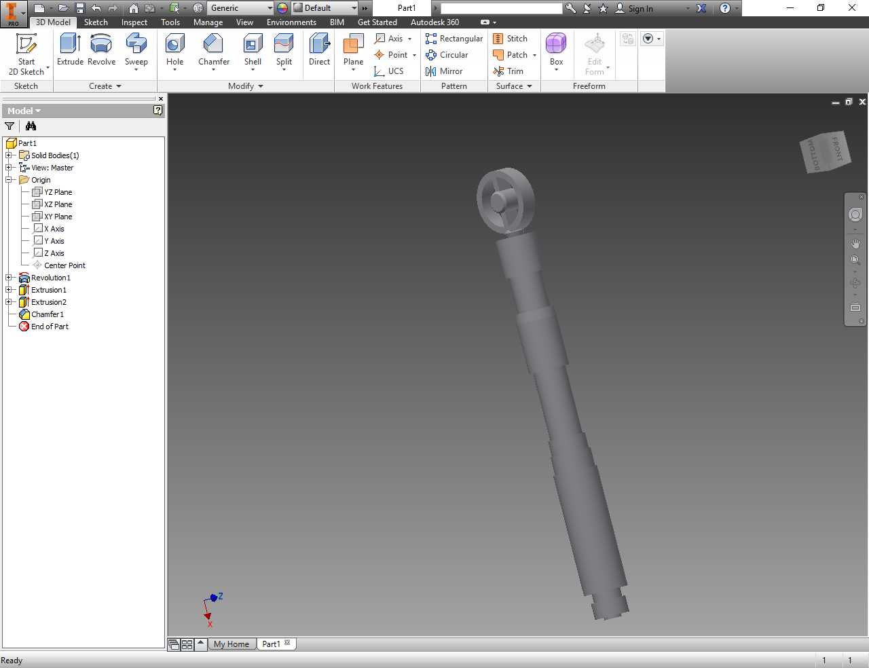The width and height of the screenshot is (869, 668).
Task: Create a work Plane
Action: tap(353, 52)
